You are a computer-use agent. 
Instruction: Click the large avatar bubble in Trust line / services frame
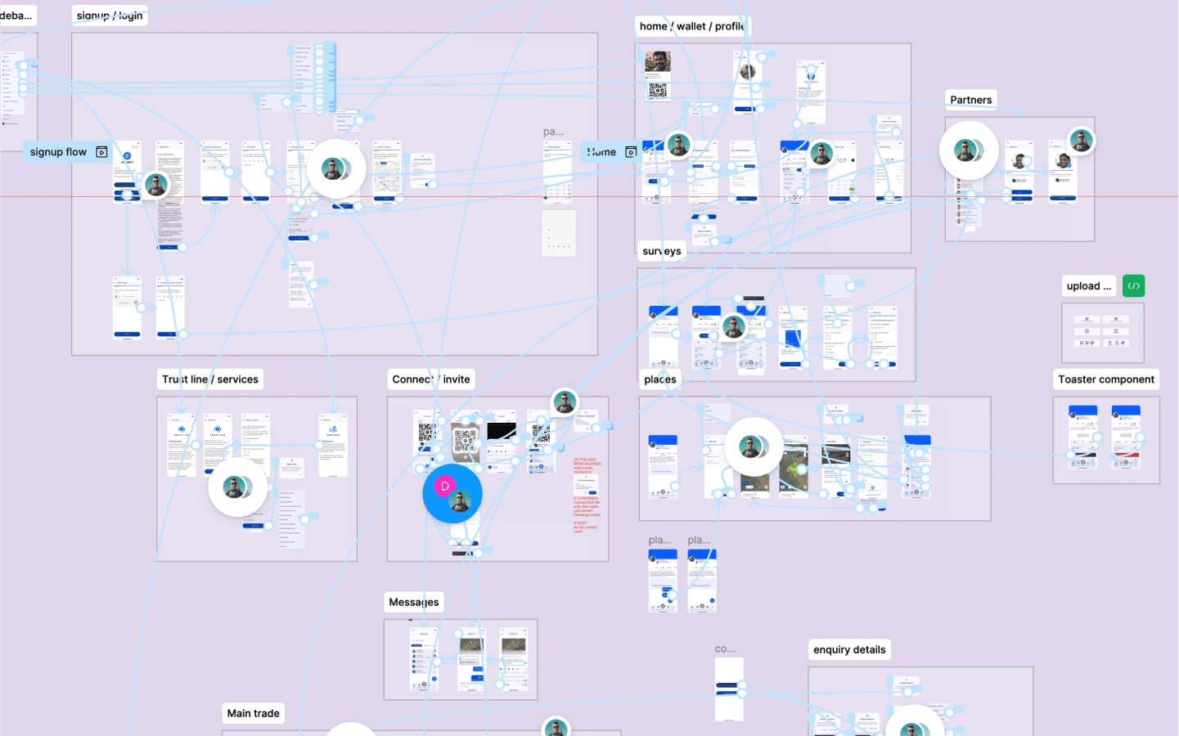(x=238, y=487)
